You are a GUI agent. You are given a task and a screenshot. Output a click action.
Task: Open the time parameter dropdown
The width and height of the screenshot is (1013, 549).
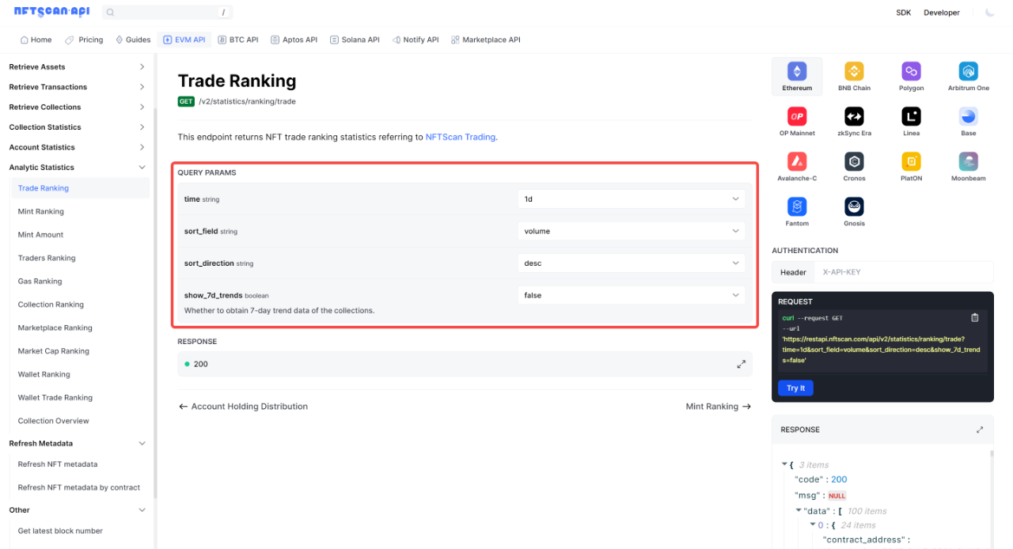[631, 199]
